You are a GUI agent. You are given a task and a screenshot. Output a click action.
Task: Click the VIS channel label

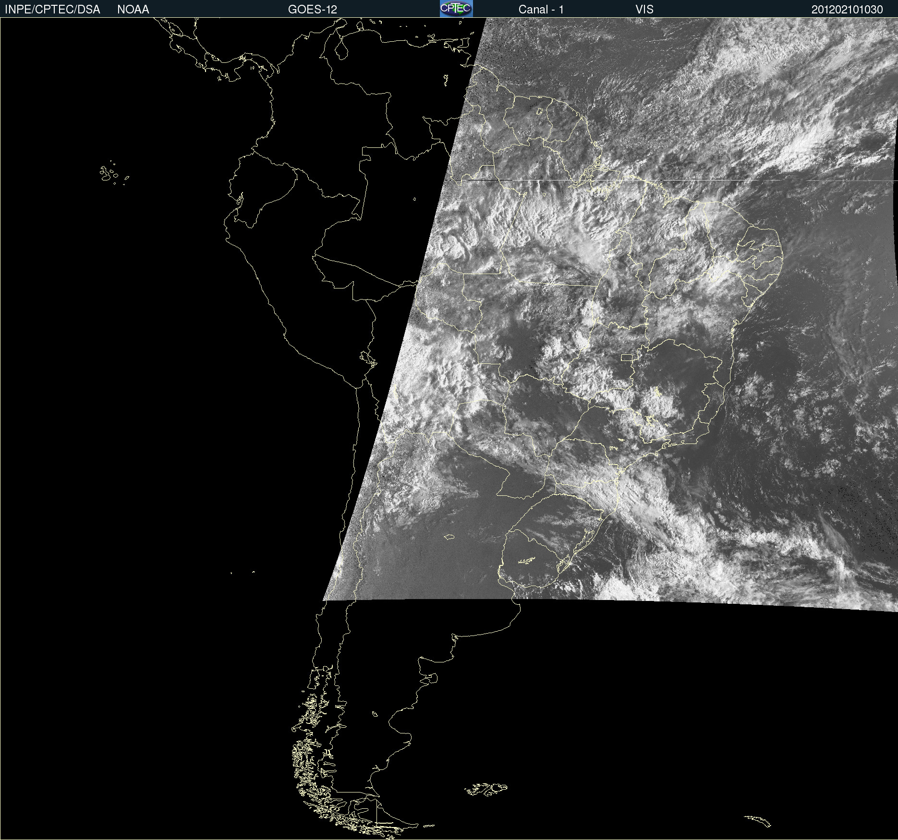point(644,10)
